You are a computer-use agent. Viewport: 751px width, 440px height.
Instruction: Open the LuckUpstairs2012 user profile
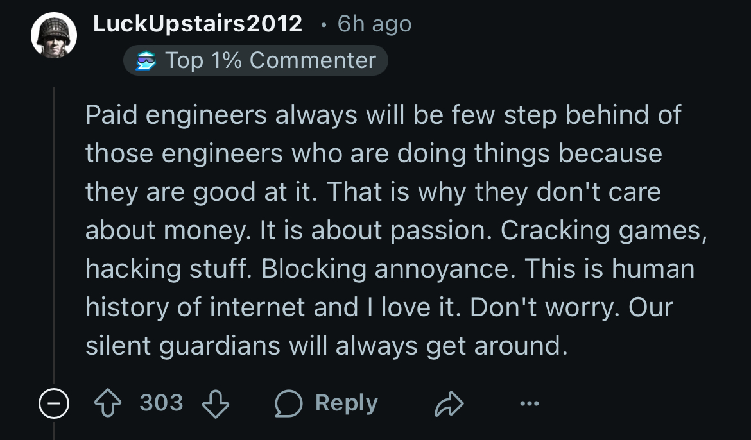198,24
